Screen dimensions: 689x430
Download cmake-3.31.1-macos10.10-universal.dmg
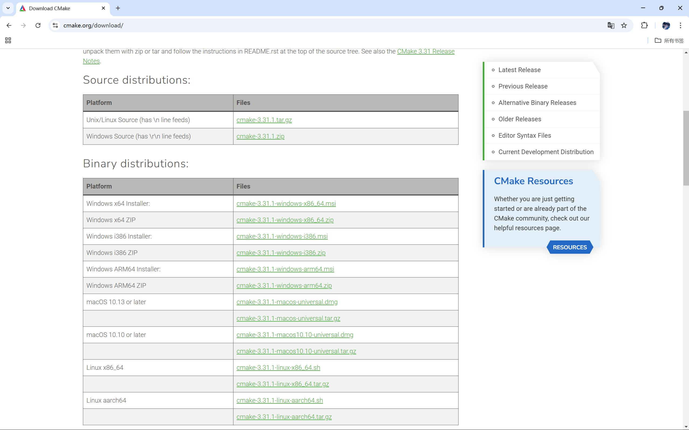(295, 335)
